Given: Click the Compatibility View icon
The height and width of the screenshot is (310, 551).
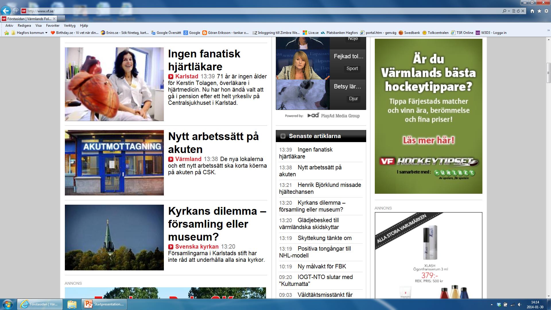Looking at the screenshot, I should pyautogui.click(x=514, y=11).
